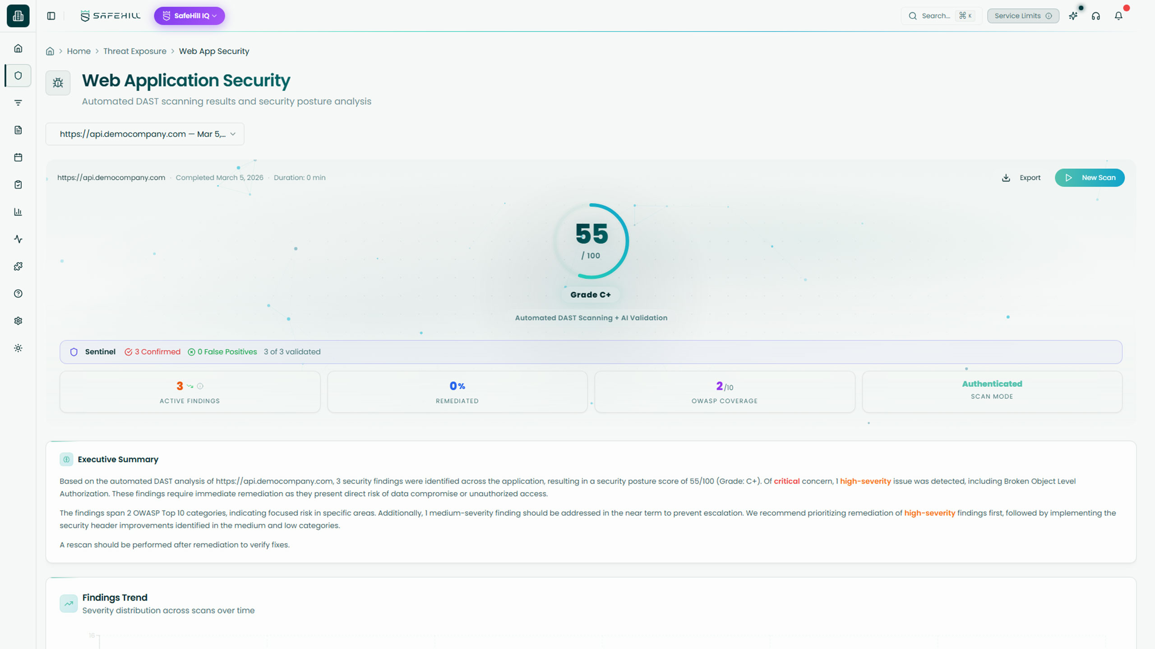
Task: Click the Service Limits button
Action: (1023, 16)
